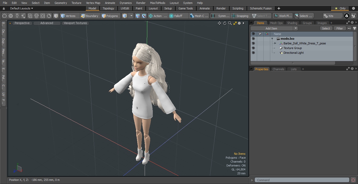Screen dimensions: 358x184
Task: Open the Kits button
Action: coord(333,16)
